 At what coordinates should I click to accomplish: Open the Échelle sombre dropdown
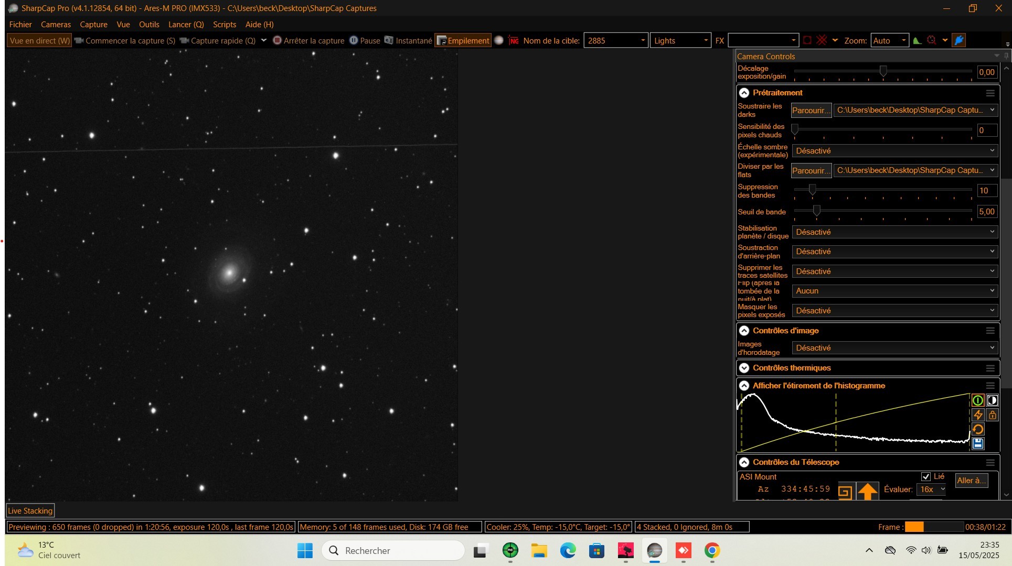[895, 151]
